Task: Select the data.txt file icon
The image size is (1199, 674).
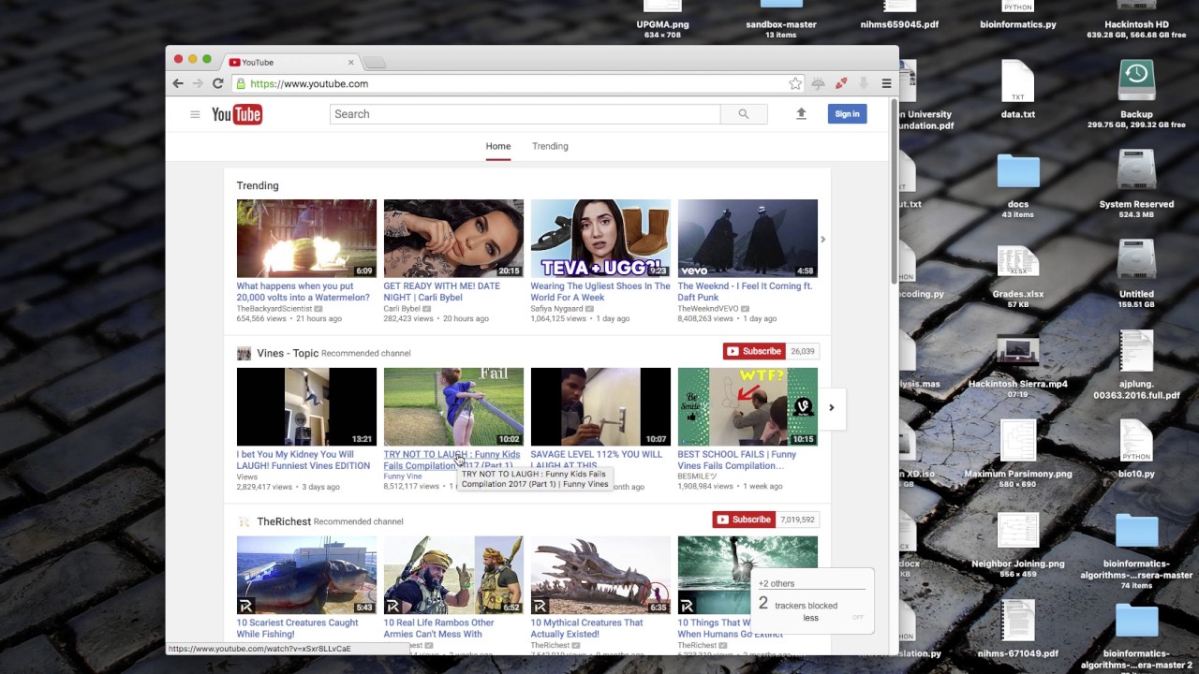Action: (1018, 81)
